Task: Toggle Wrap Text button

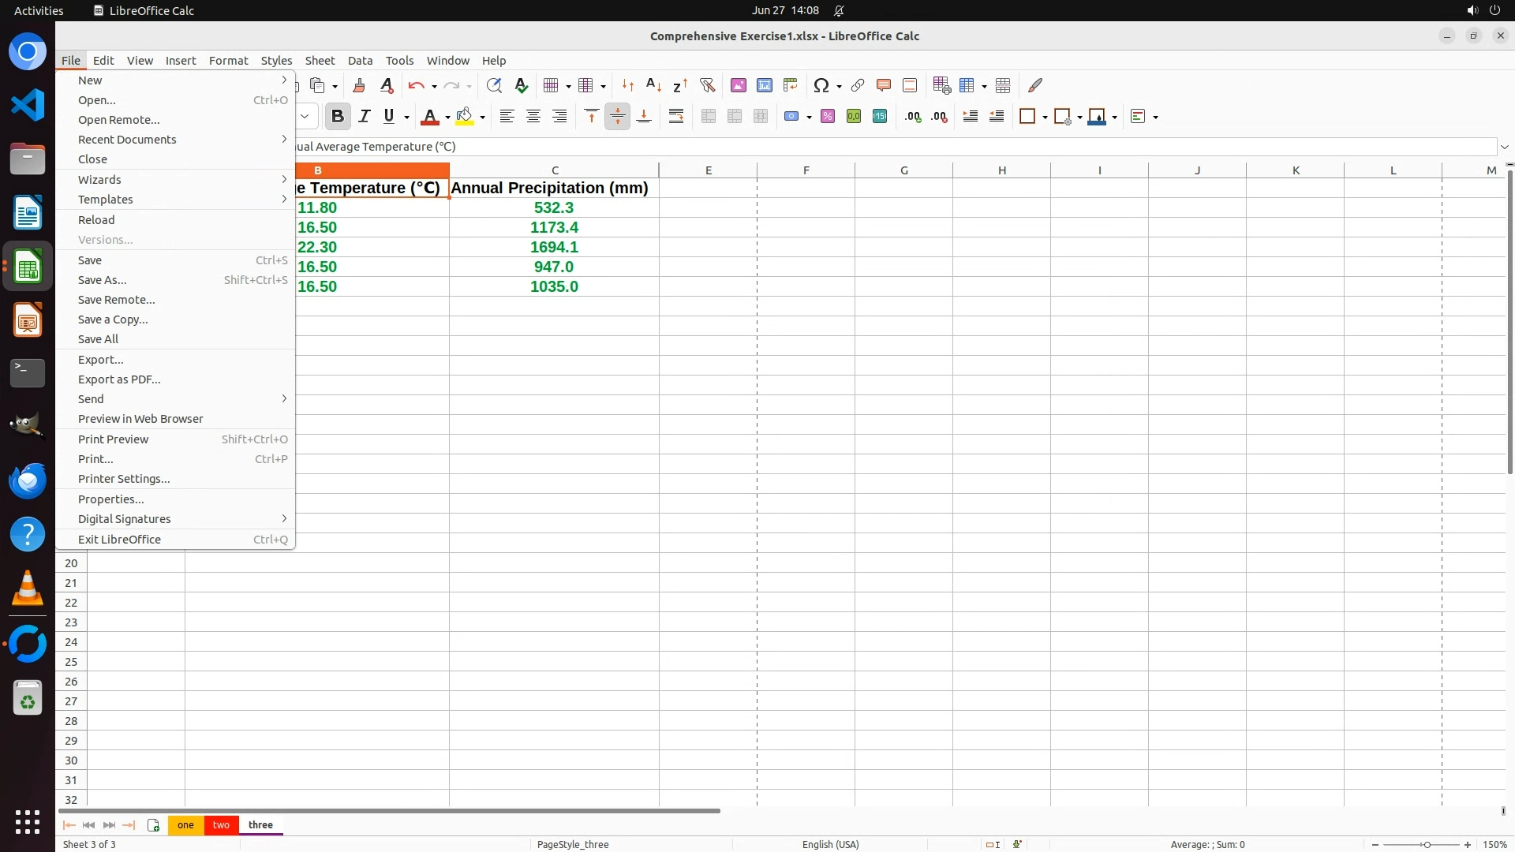Action: point(676,117)
